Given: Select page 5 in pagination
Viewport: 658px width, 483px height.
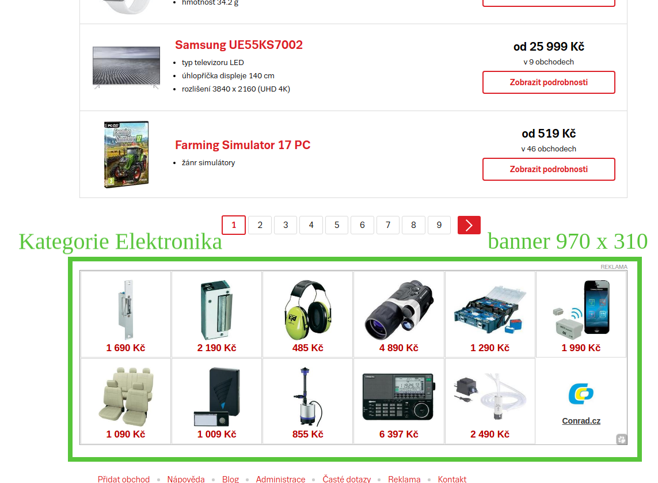Looking at the screenshot, I should coord(337,225).
